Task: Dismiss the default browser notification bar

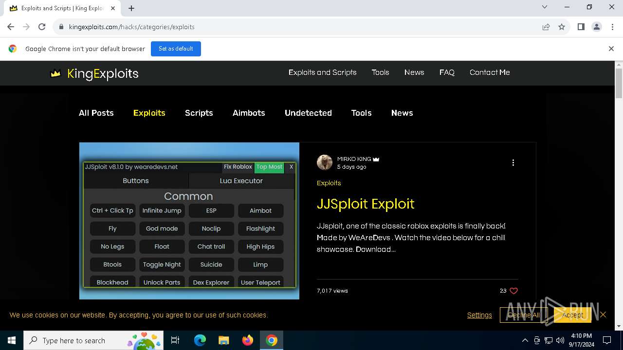Action: [x=611, y=49]
